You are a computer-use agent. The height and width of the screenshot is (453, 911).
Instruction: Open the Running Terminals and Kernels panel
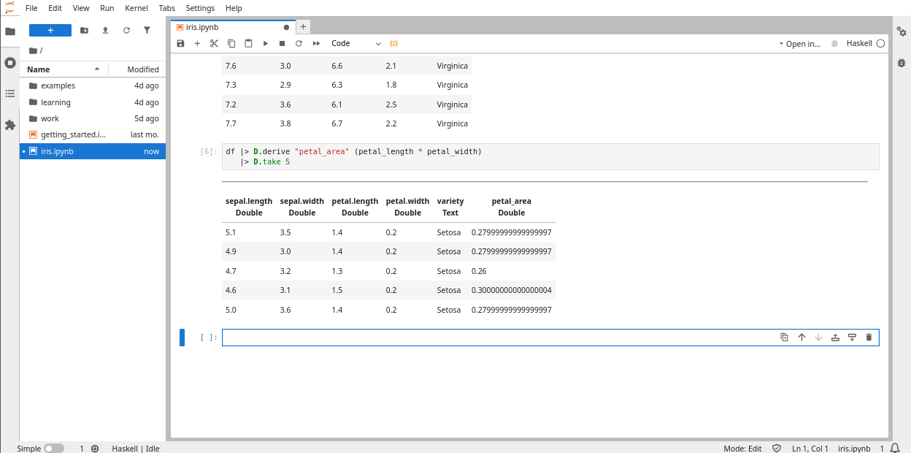pyautogui.click(x=10, y=63)
